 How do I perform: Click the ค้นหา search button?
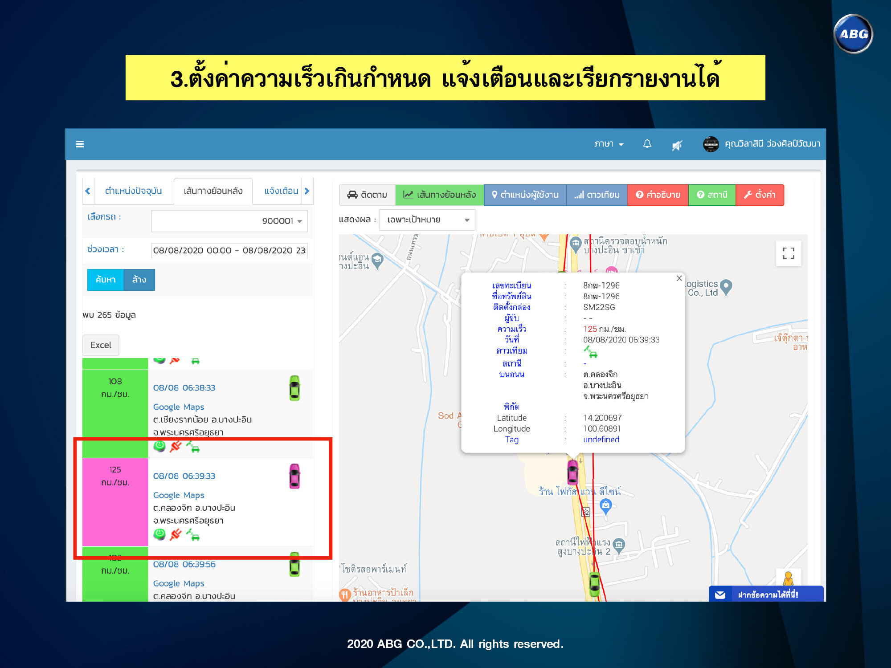coord(106,280)
